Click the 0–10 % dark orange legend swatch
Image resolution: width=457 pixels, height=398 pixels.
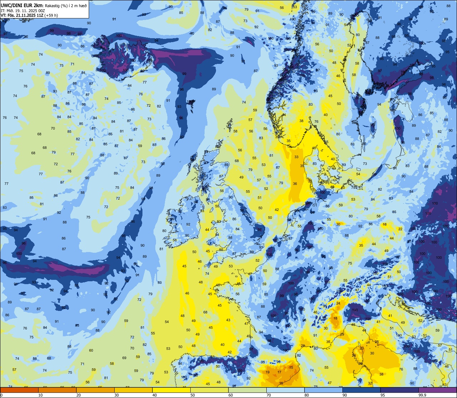19,390
